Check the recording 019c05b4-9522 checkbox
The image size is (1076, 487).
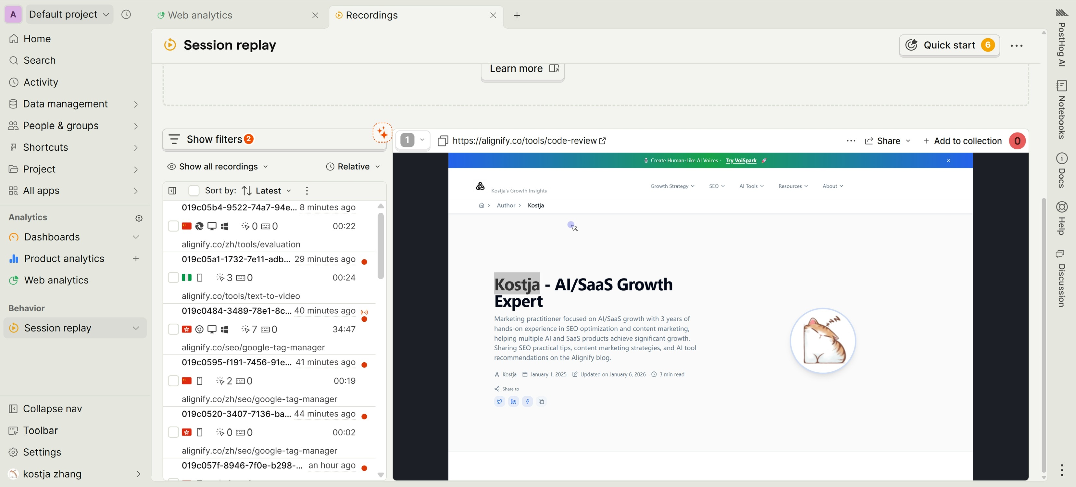(173, 226)
